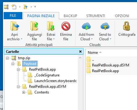The width and height of the screenshot is (137, 110).
Task: Click the Apri archivio ribbon icon
Action: (x=15, y=26)
